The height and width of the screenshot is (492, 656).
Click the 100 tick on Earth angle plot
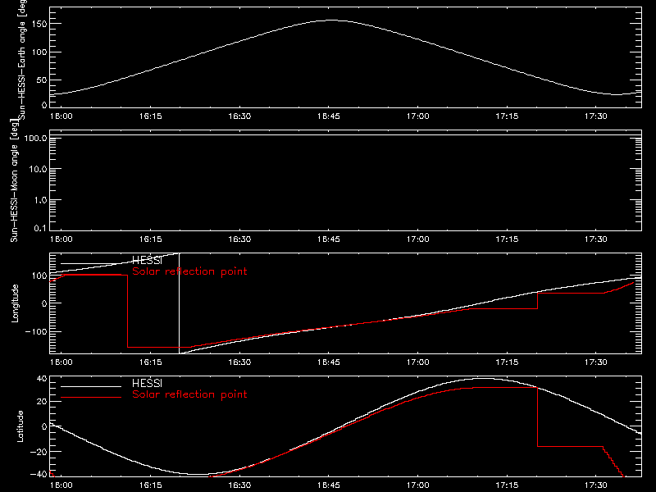click(x=39, y=52)
